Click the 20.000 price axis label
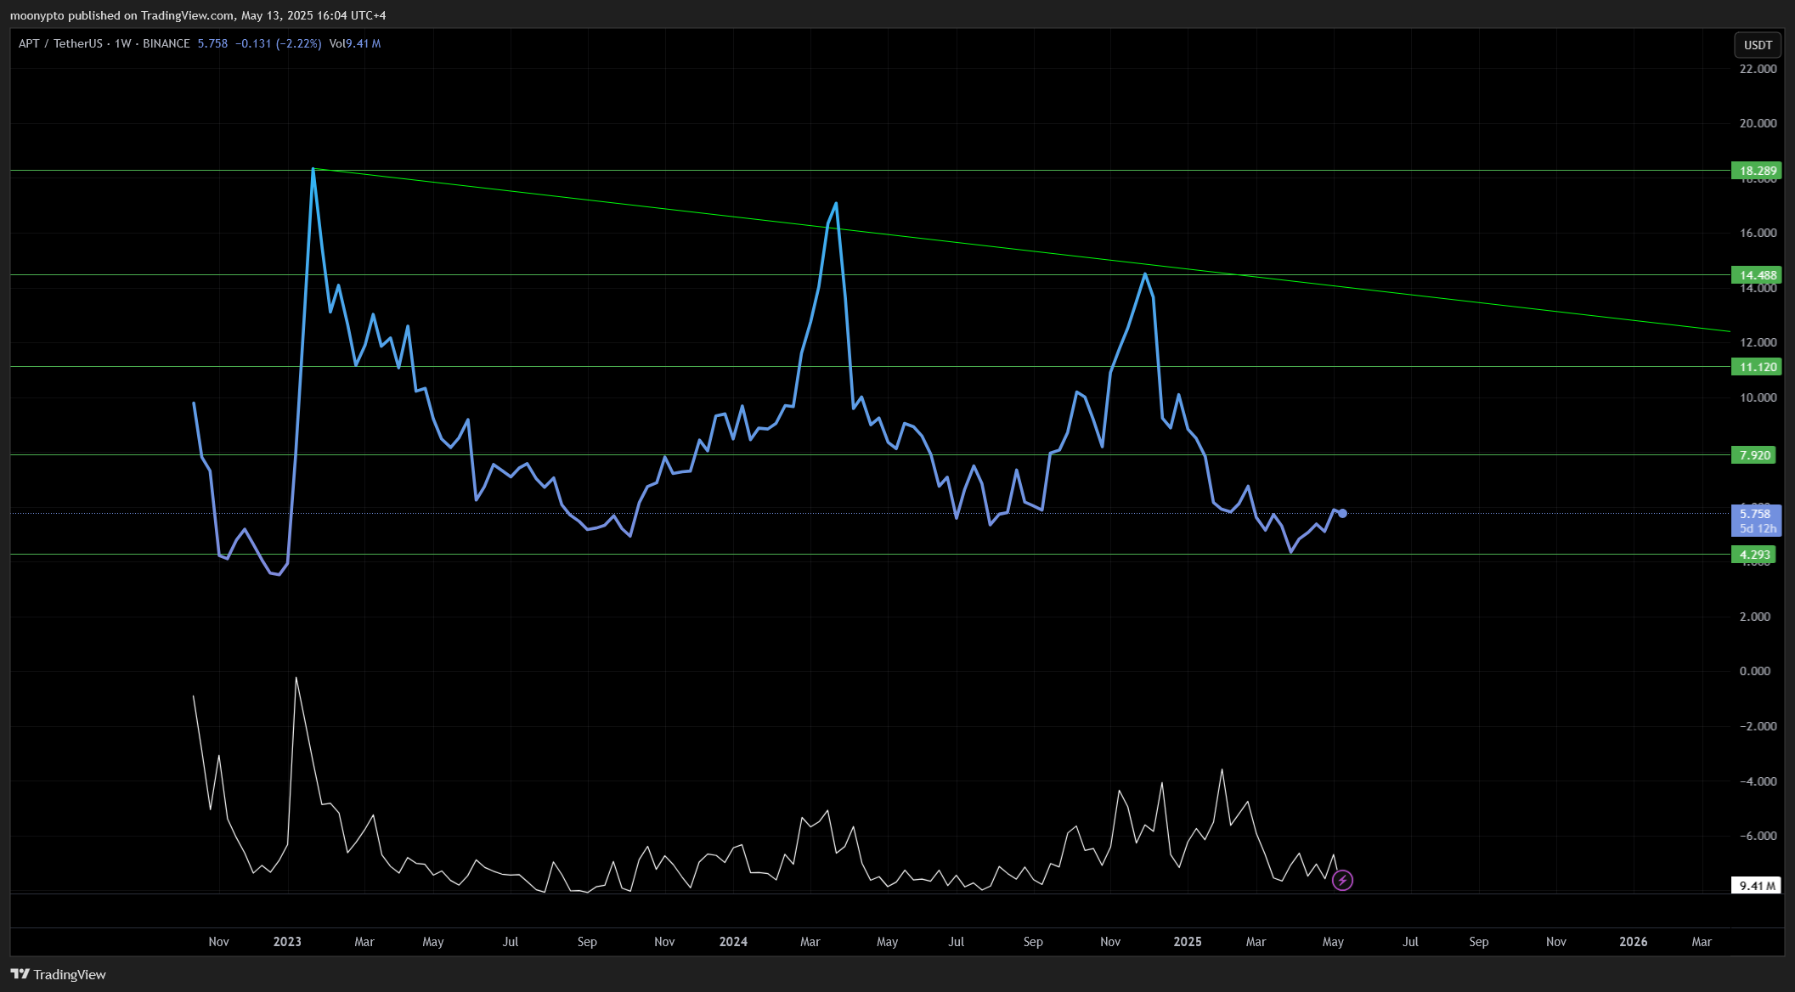The image size is (1795, 992). coord(1758,123)
